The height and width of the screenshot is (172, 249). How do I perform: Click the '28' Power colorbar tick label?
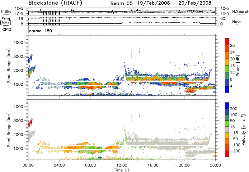point(232,45)
